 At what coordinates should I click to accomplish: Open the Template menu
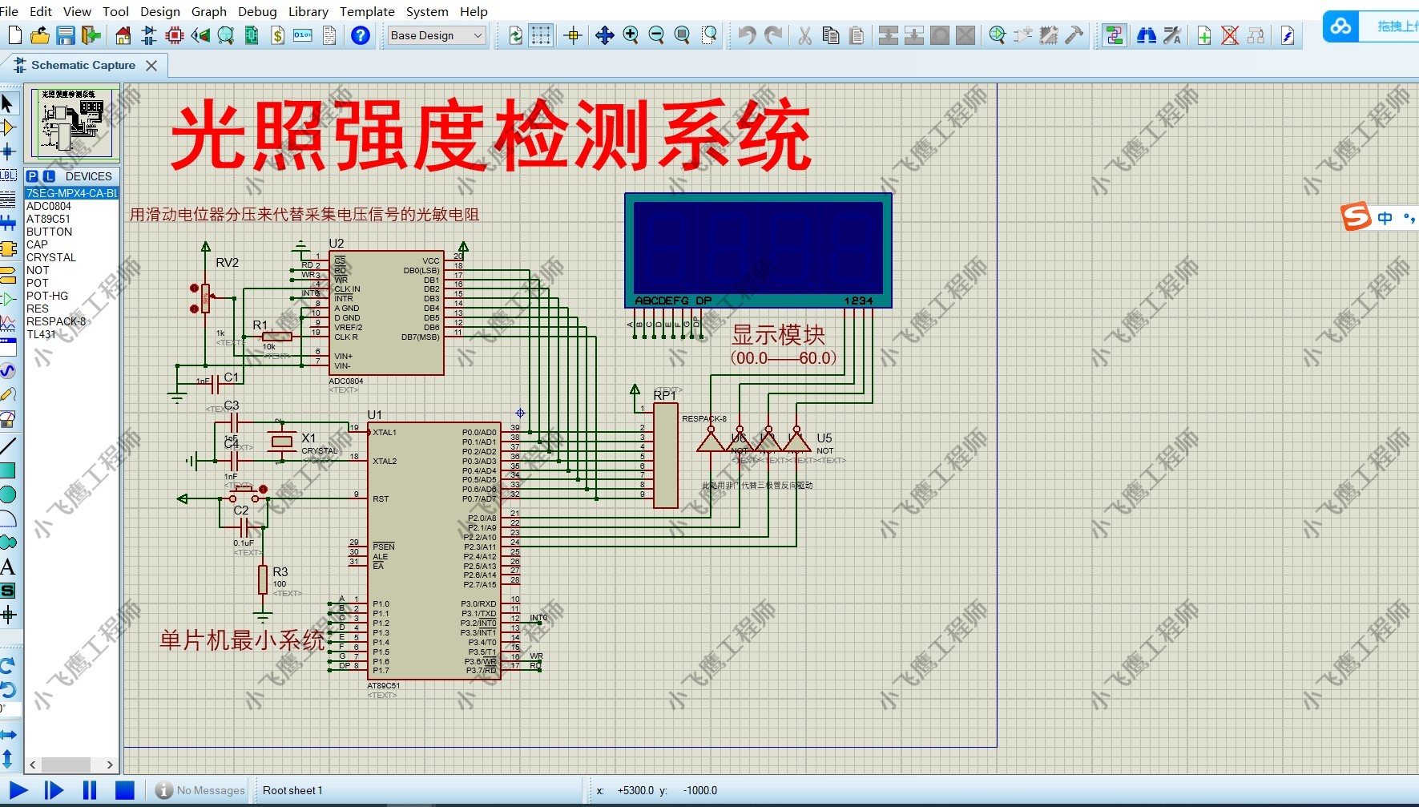[x=367, y=11]
